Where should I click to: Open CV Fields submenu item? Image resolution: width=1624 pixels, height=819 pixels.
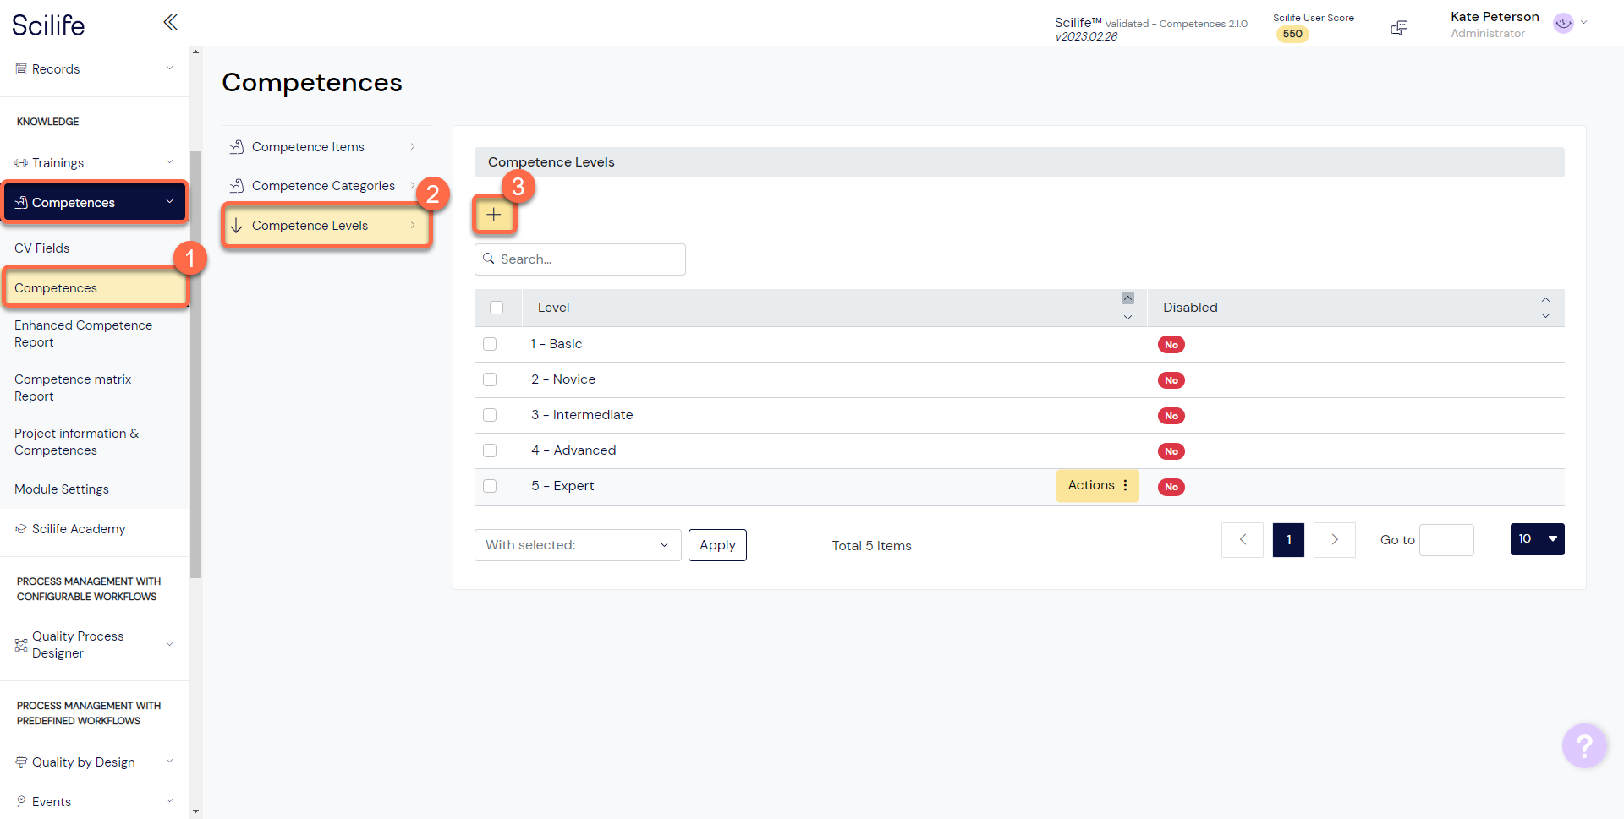coord(42,248)
